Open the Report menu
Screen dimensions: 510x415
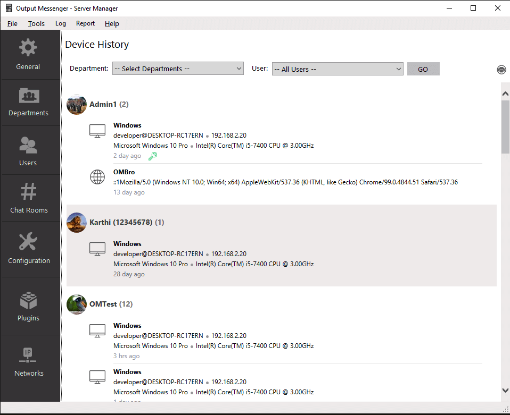click(85, 23)
